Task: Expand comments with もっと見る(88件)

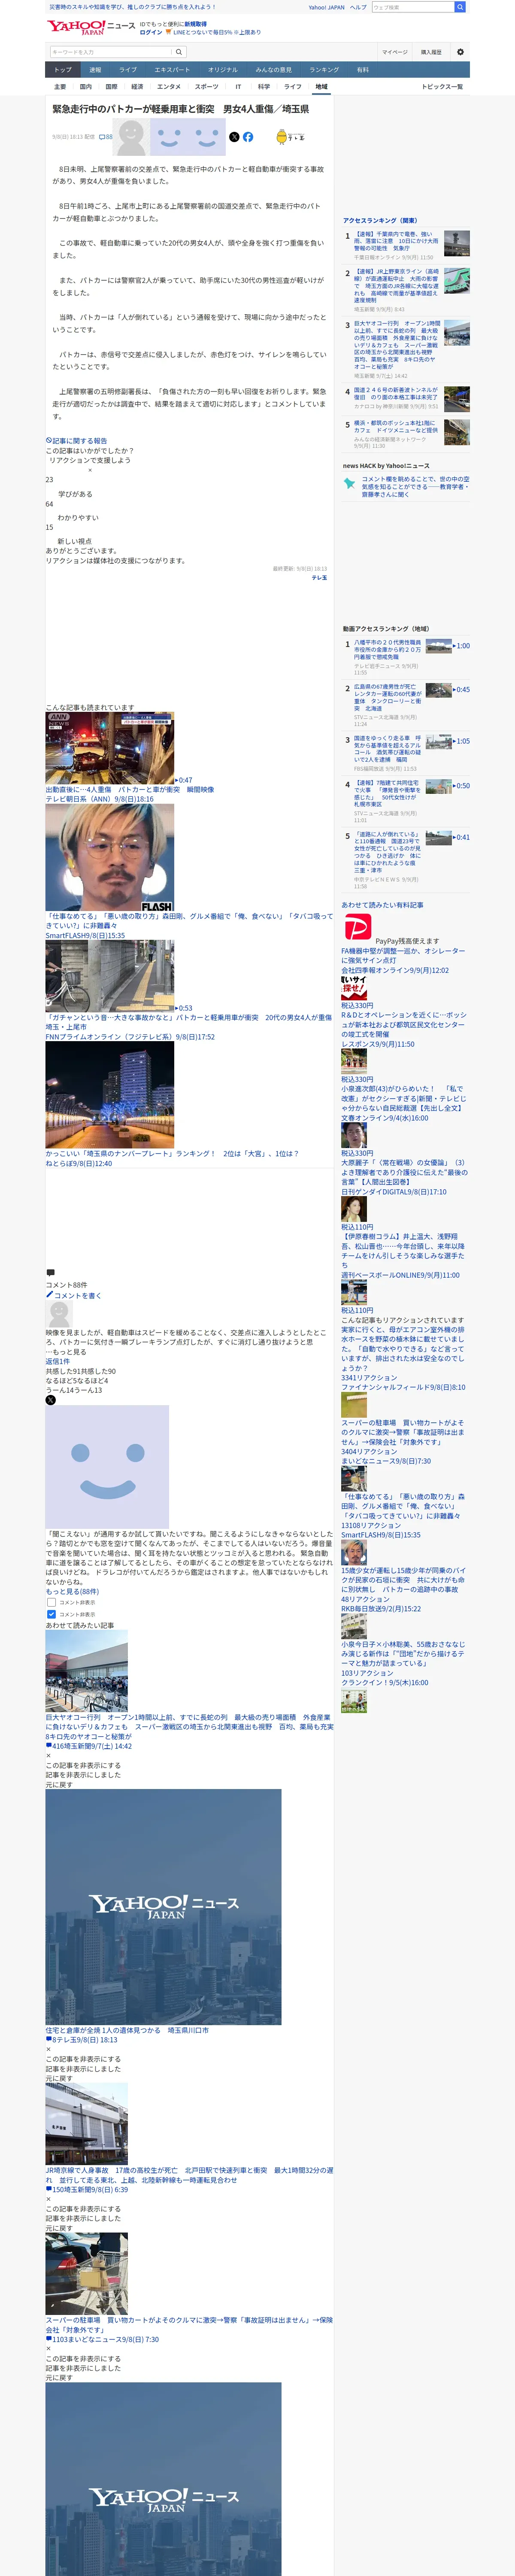Action: click(x=72, y=1591)
